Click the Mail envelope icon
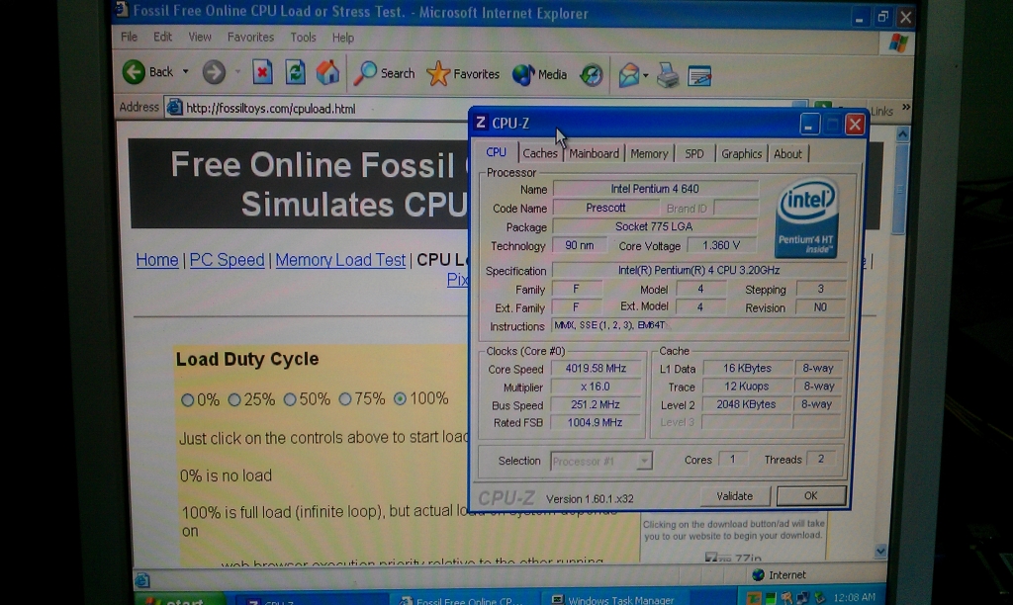 628,75
